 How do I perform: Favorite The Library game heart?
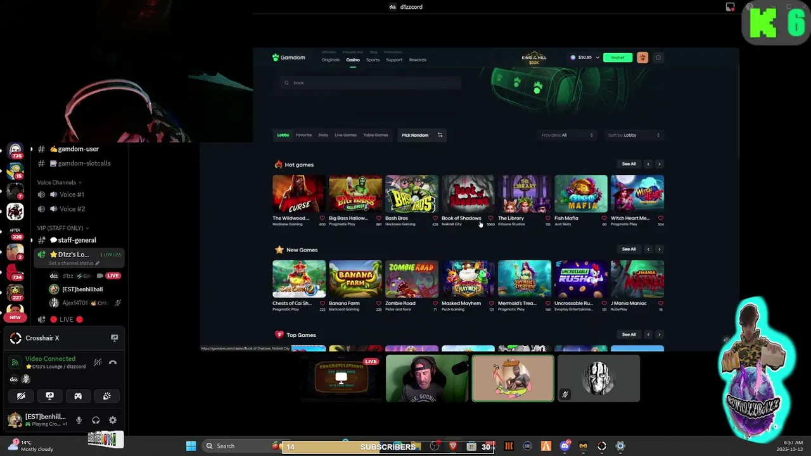pyautogui.click(x=548, y=218)
